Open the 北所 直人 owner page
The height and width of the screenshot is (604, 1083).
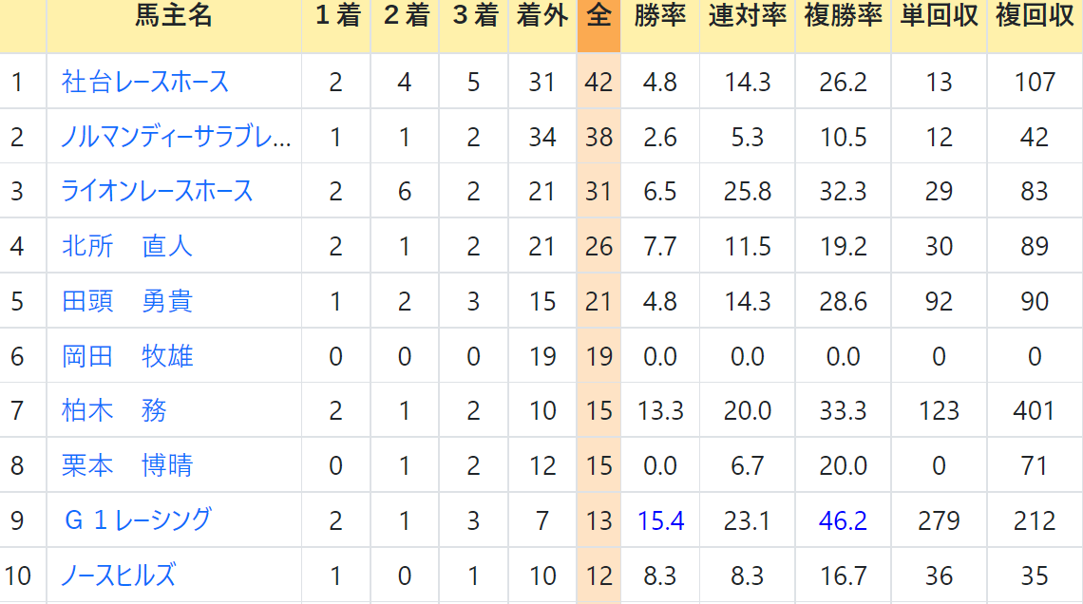(127, 246)
